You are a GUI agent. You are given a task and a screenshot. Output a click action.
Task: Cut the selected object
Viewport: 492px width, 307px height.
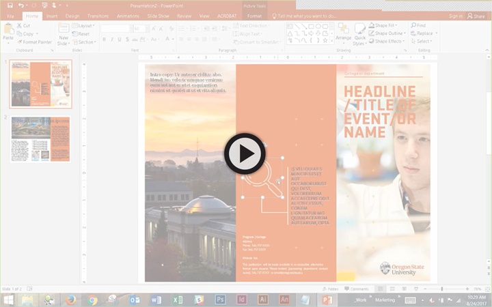(x=23, y=26)
